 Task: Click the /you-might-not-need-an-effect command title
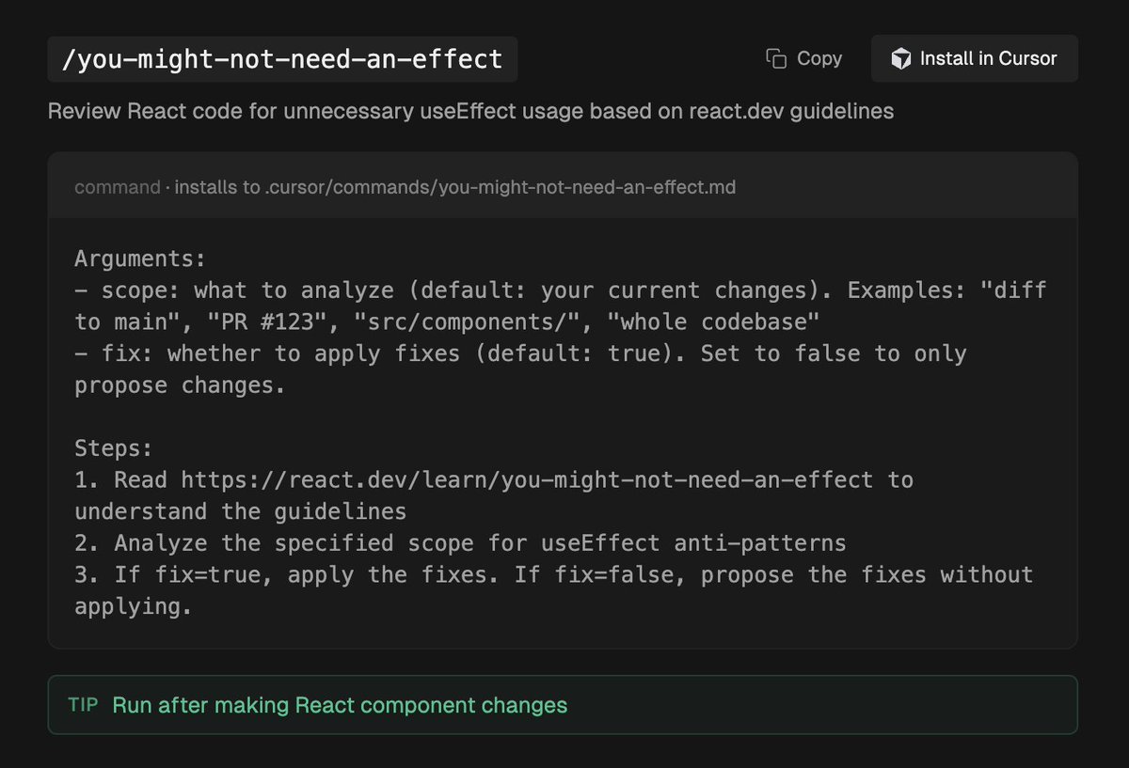tap(282, 59)
